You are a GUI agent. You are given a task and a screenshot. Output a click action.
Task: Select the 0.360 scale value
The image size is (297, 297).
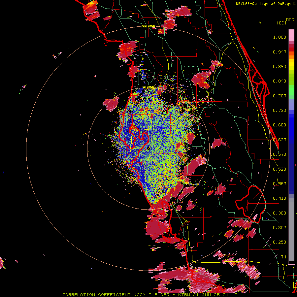[x=280, y=213]
